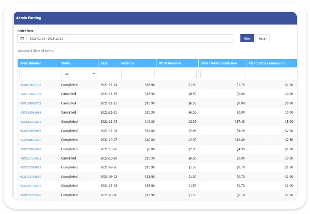The height and width of the screenshot is (214, 310).
Task: Sort by the Other Revenue column header
Action: click(170, 63)
